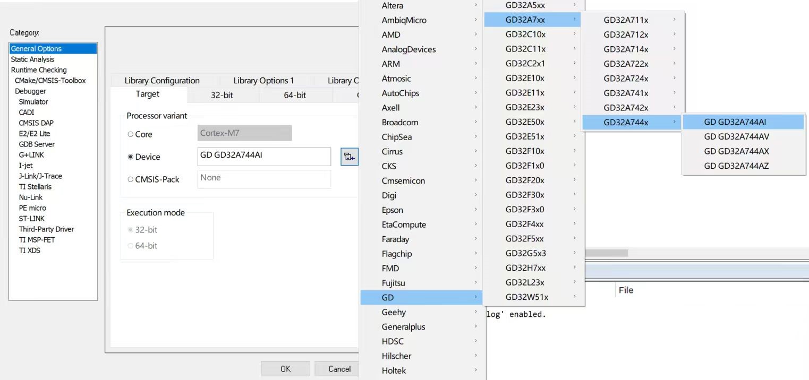The width and height of the screenshot is (809, 380).
Task: Select Static Analysis category
Action: (x=33, y=59)
